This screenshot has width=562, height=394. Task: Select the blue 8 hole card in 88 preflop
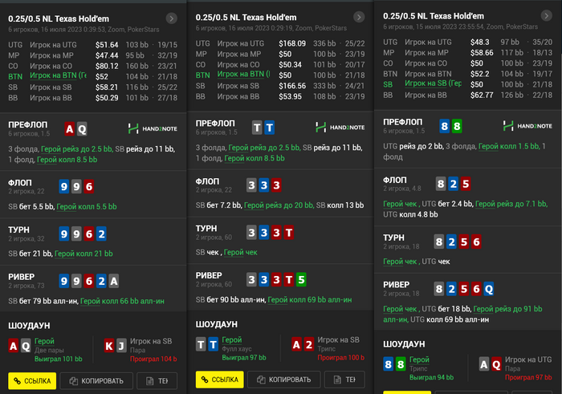445,126
